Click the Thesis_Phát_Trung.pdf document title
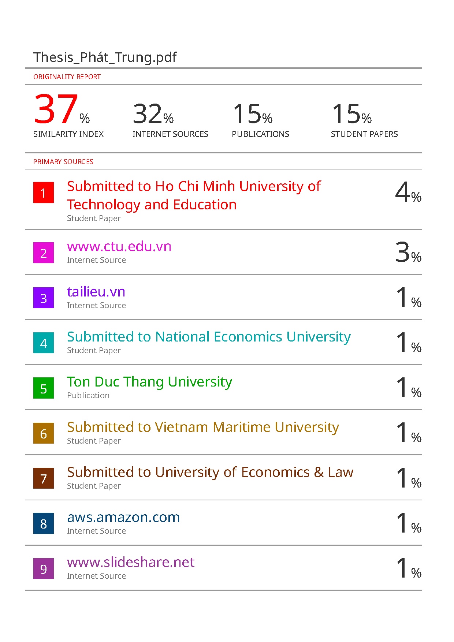The image size is (454, 642). (x=105, y=57)
